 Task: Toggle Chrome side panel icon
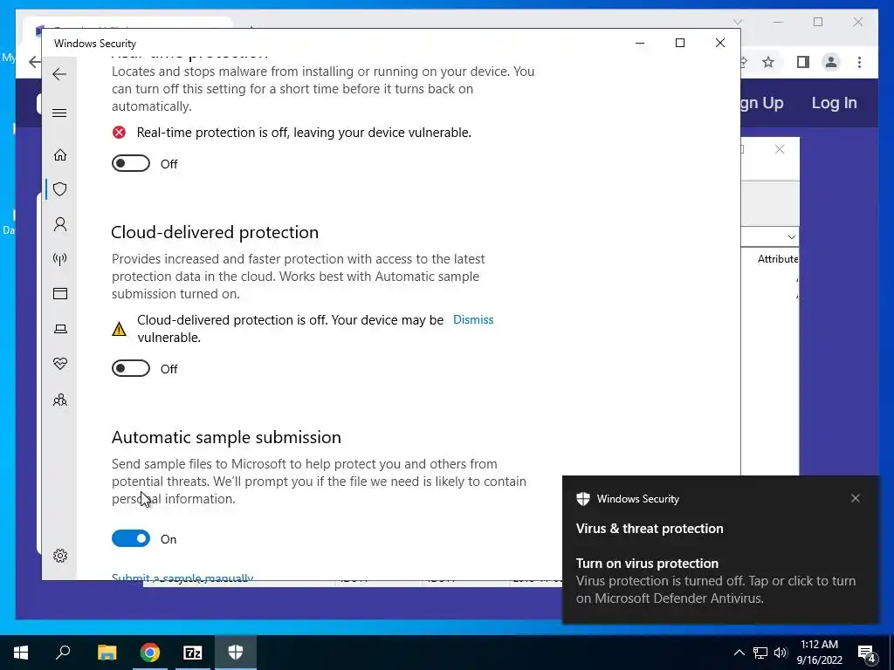(803, 62)
